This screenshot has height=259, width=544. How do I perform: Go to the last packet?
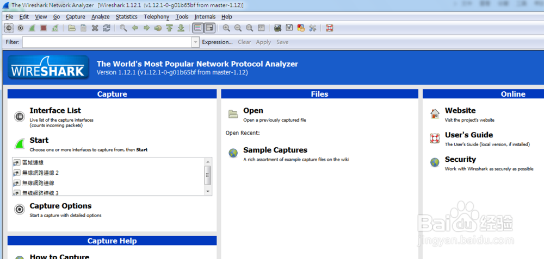[181, 28]
